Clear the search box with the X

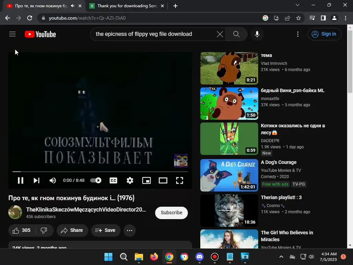pos(220,34)
